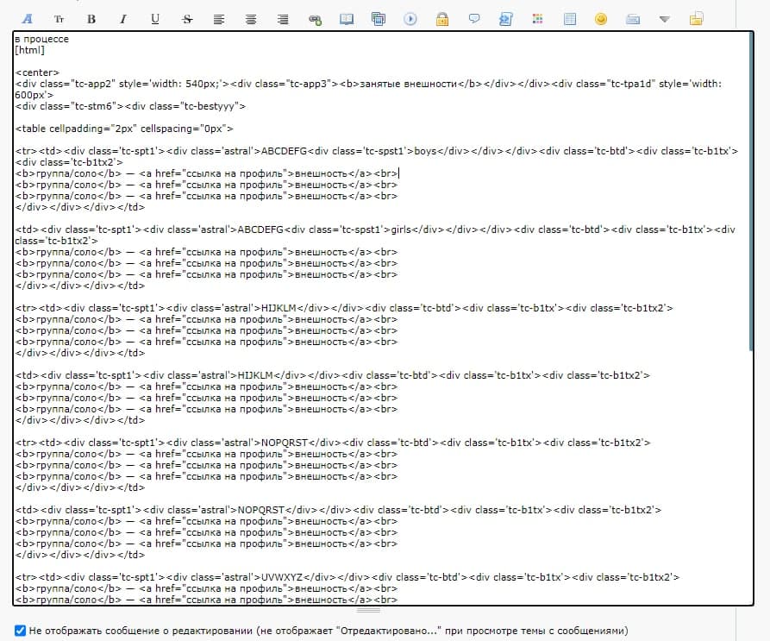The image size is (770, 641).
Task: Open the font size tool
Action: tap(59, 18)
